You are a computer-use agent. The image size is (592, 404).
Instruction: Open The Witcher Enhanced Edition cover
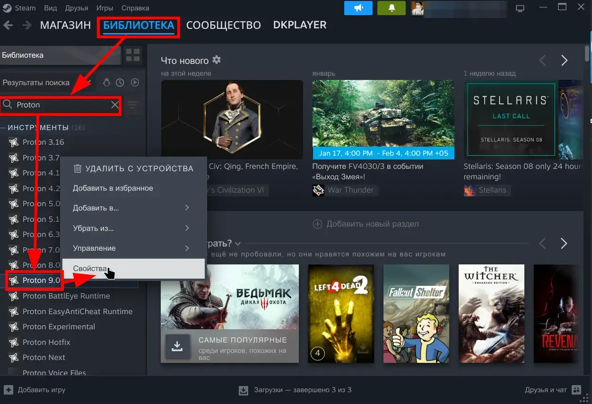tap(492, 314)
